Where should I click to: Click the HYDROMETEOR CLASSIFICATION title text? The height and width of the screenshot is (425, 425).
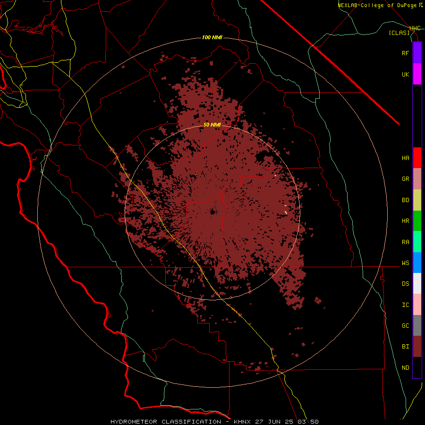(x=166, y=422)
